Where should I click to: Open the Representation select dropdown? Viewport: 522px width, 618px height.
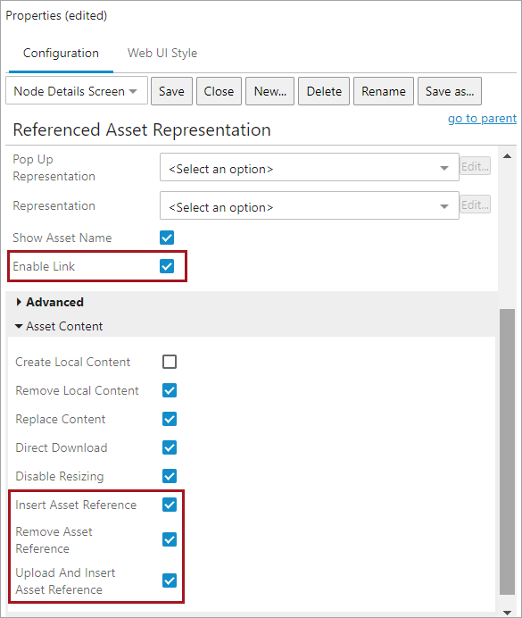(310, 205)
